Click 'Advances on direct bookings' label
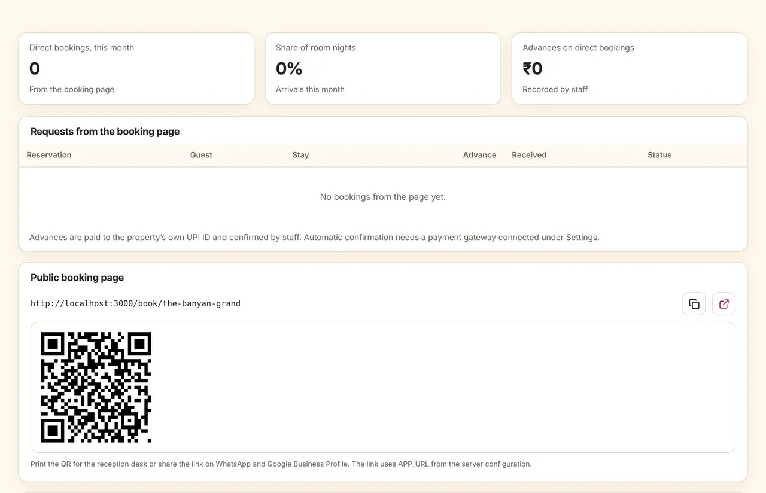 578,48
